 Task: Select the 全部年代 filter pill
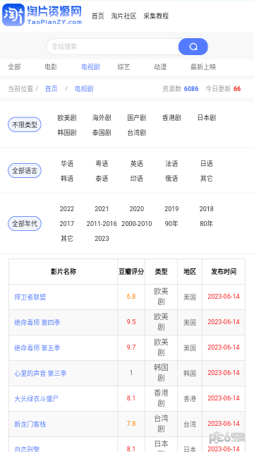coord(25,224)
